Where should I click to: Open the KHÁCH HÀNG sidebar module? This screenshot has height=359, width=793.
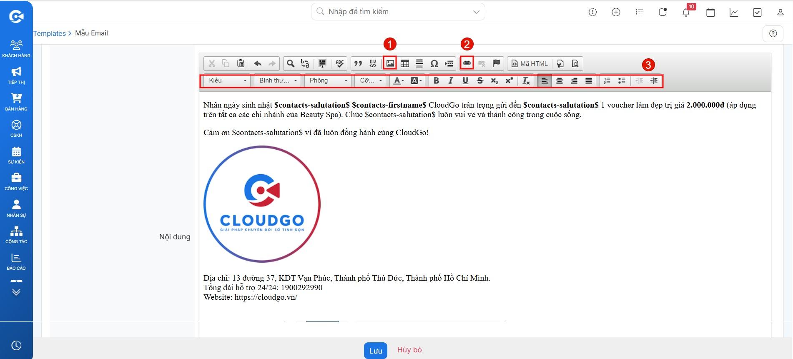coord(16,49)
